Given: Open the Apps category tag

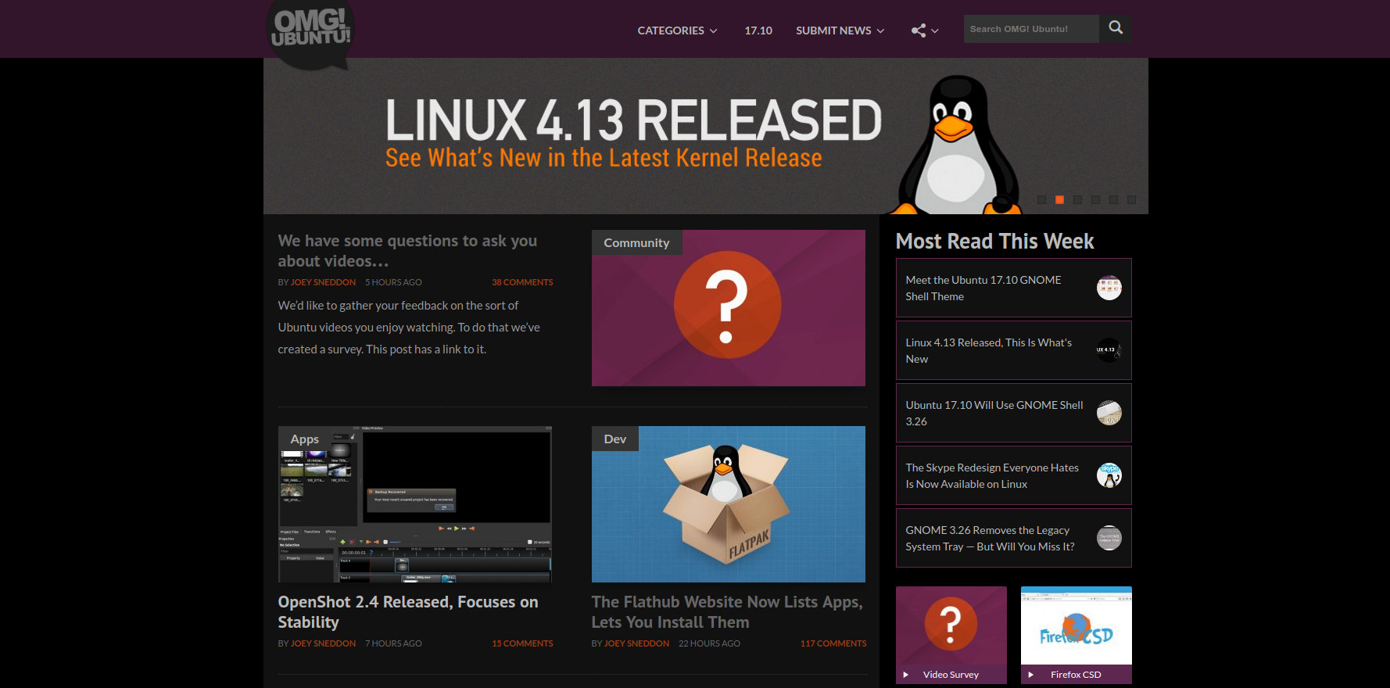Looking at the screenshot, I should pos(305,439).
